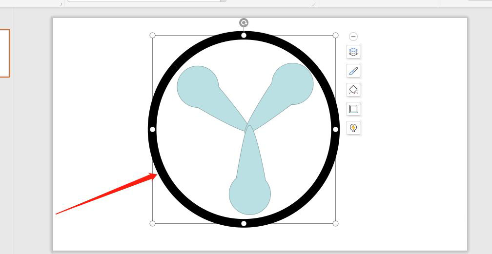Select the slide thumbnail in the left panel

coord(5,53)
